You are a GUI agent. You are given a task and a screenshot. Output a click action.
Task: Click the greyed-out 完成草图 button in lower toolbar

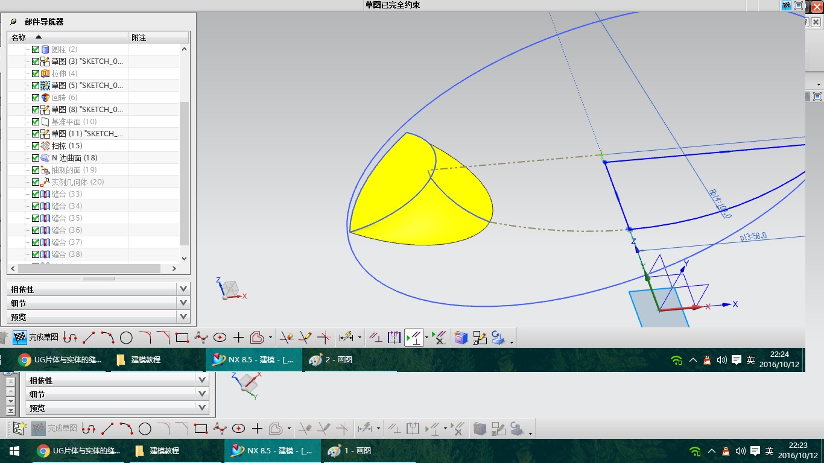(x=54, y=429)
